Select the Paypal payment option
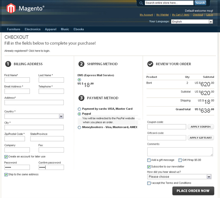 point(79,114)
